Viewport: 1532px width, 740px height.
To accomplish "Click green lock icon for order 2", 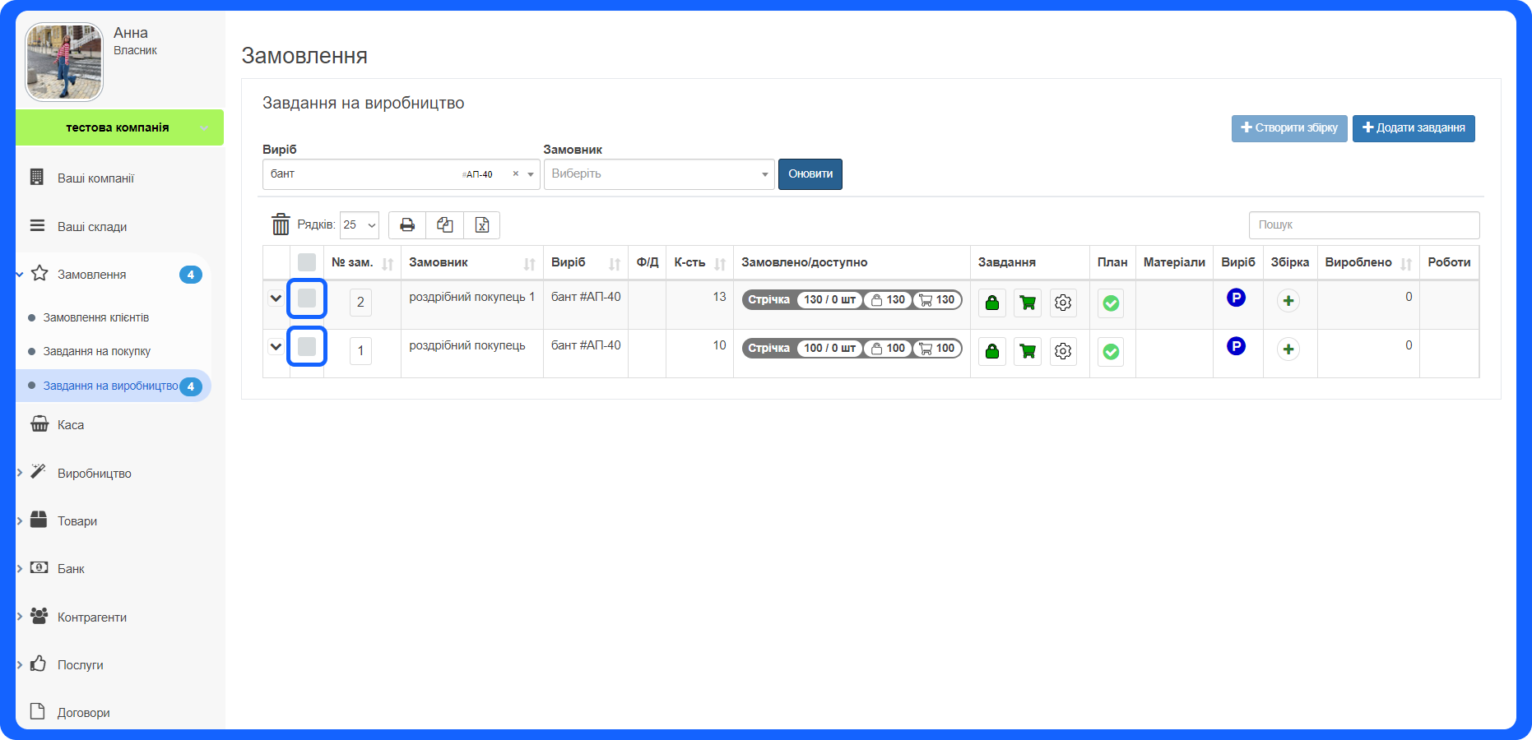I will click(992, 303).
